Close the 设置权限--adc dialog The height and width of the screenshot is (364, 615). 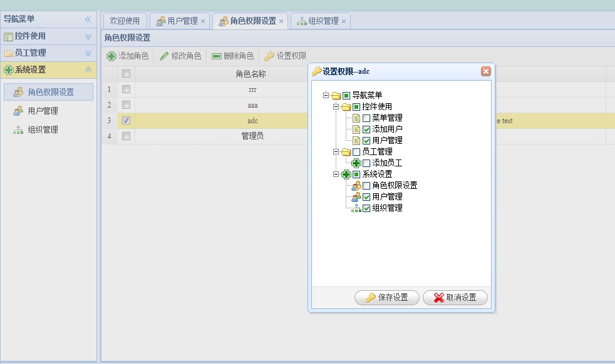[x=486, y=71]
